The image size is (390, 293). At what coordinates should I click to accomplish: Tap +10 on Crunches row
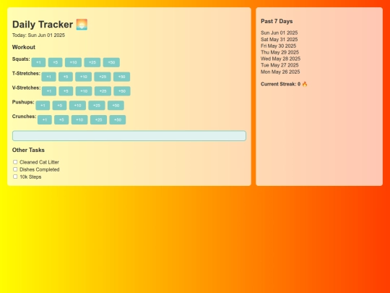click(x=79, y=120)
